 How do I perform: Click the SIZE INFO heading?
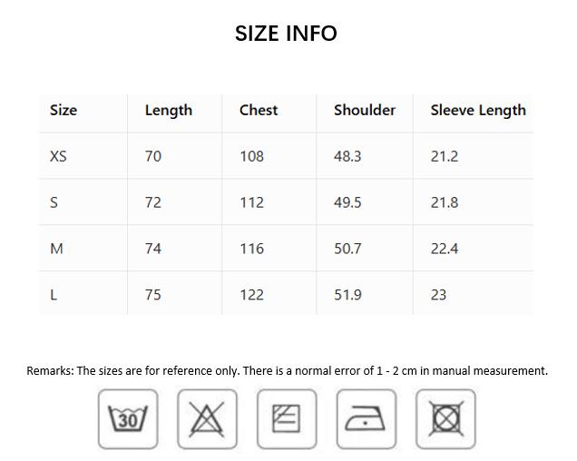tap(286, 34)
